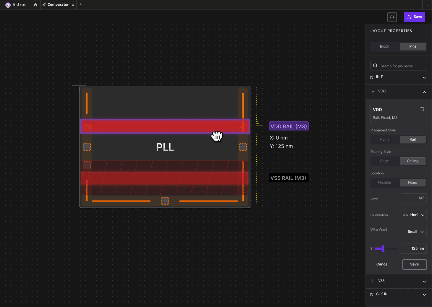The width and height of the screenshot is (432, 307).
Task: Click Save in pin properties
Action: (415, 264)
